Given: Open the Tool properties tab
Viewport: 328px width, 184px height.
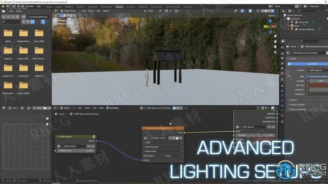Looking at the screenshot, I should click(282, 47).
